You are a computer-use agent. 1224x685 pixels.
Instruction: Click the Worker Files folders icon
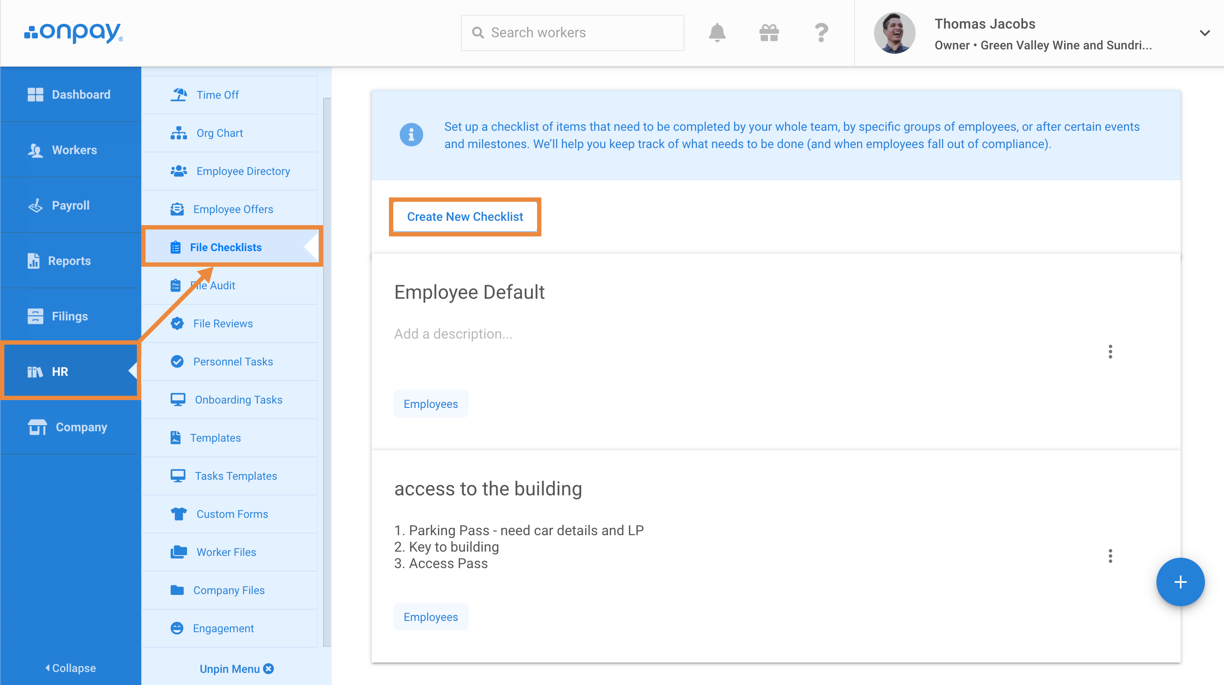pos(178,552)
